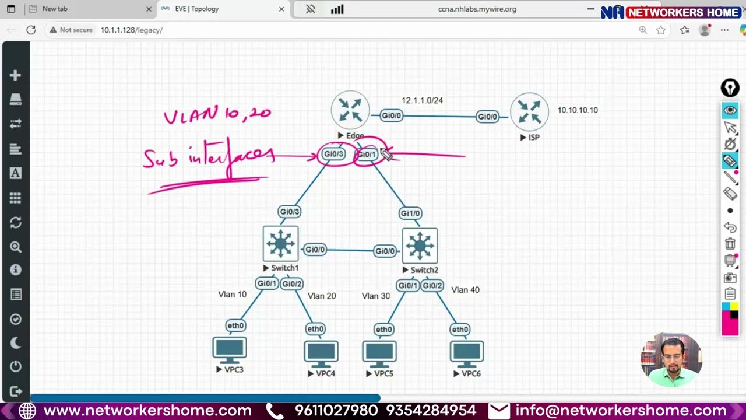The height and width of the screenshot is (420, 746).
Task: Click the unpin icon in remote session bar
Action: pos(310,9)
